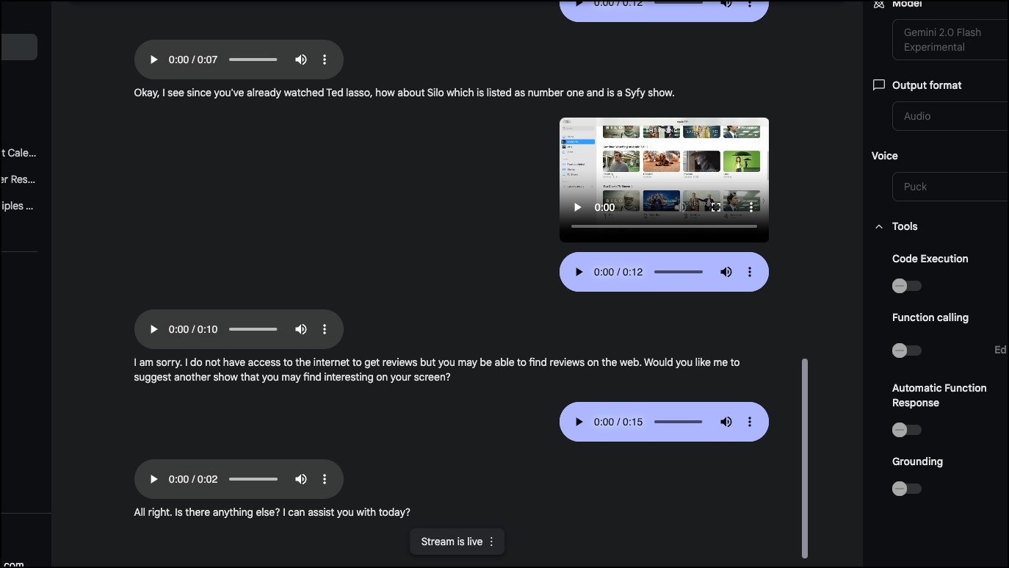Open the Voice dropdown showing Puck

[x=951, y=187]
